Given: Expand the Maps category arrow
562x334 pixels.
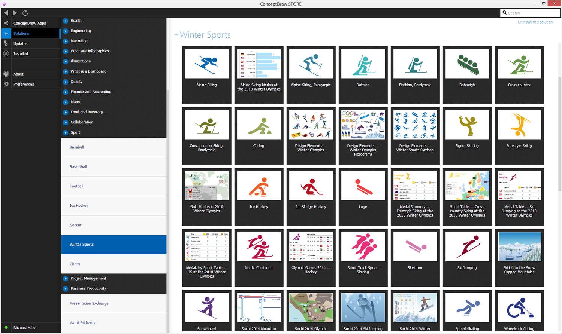Looking at the screenshot, I should tap(66, 102).
